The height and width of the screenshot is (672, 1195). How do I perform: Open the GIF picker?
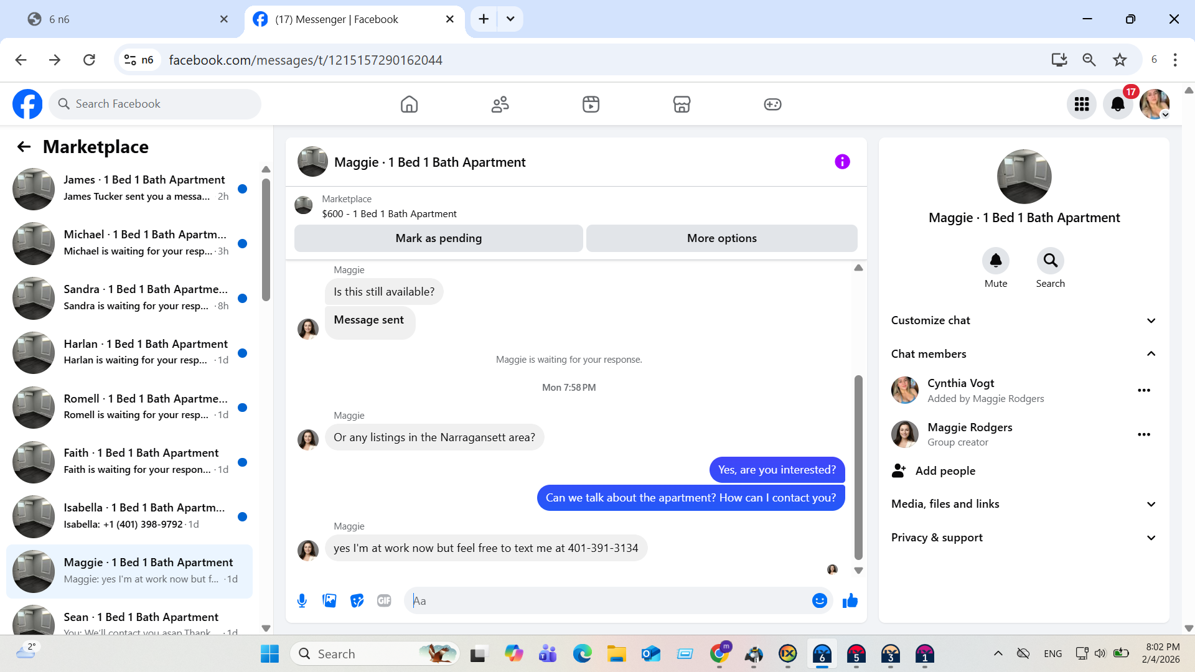click(384, 600)
